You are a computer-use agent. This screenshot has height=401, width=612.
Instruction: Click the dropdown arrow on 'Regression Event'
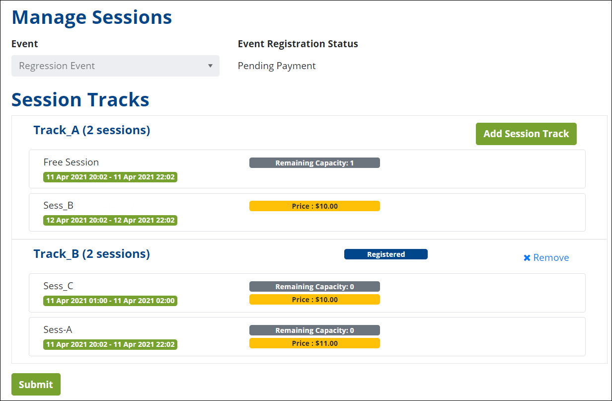(x=210, y=66)
